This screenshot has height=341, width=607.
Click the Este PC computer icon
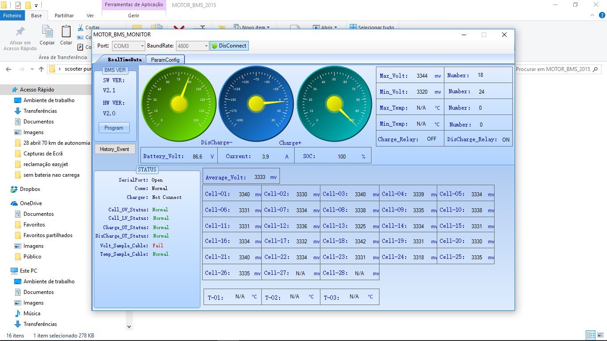pos(14,271)
